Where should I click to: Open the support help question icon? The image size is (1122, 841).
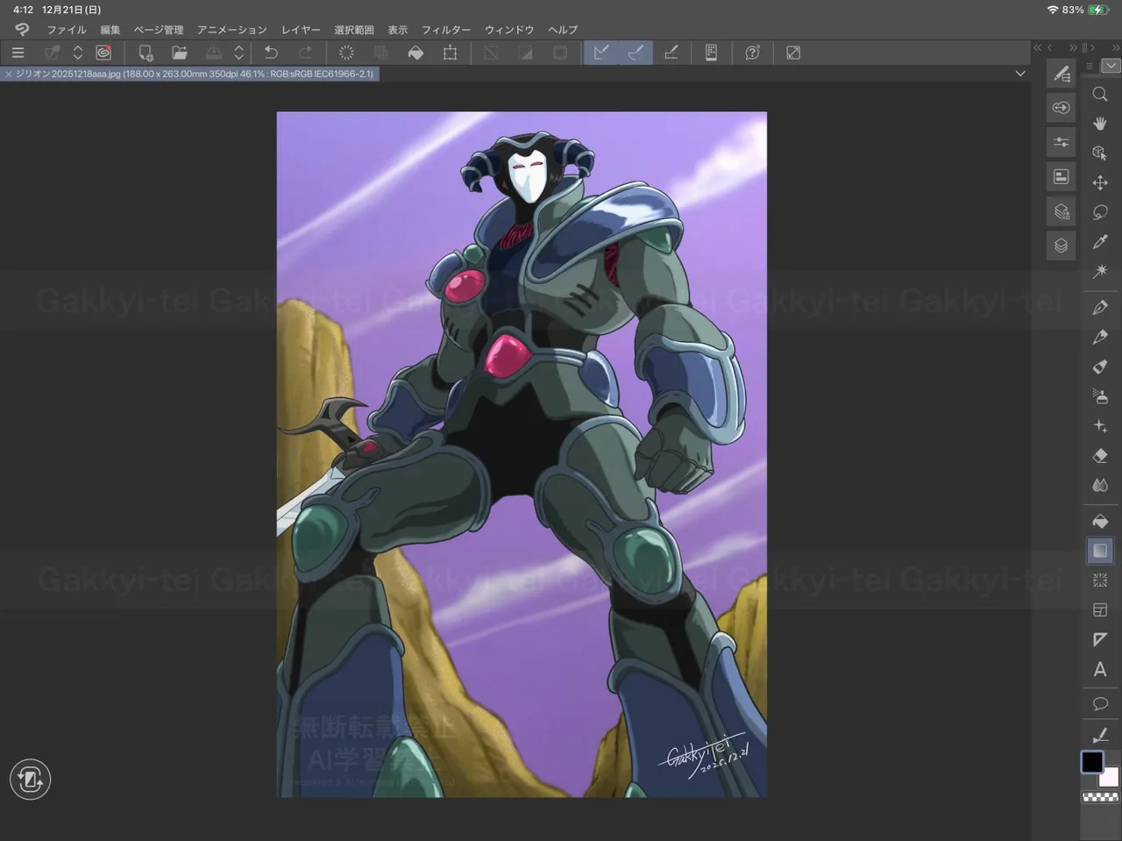point(752,53)
